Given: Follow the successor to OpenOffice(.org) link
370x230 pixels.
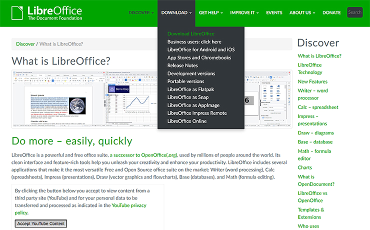Looking at the screenshot, I should point(143,155).
